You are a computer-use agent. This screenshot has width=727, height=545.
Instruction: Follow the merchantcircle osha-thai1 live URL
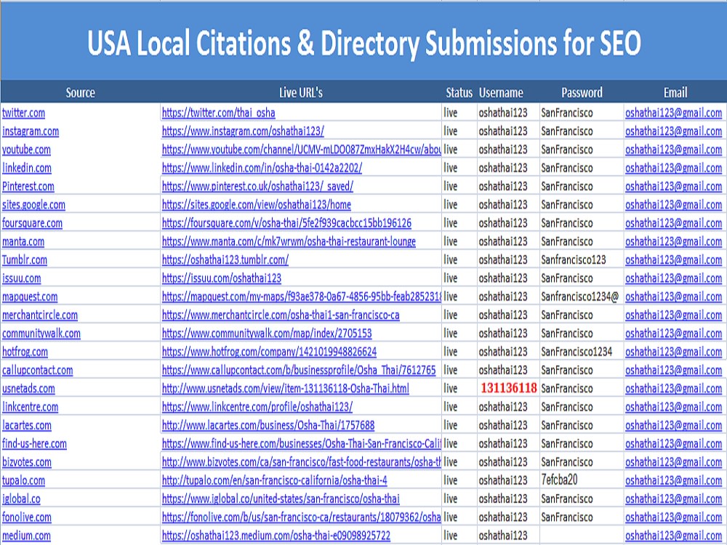281,315
